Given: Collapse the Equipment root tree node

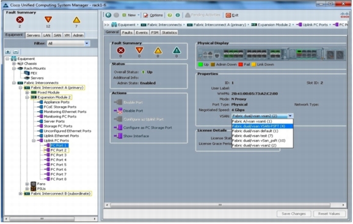Looking at the screenshot, I should [7, 59].
